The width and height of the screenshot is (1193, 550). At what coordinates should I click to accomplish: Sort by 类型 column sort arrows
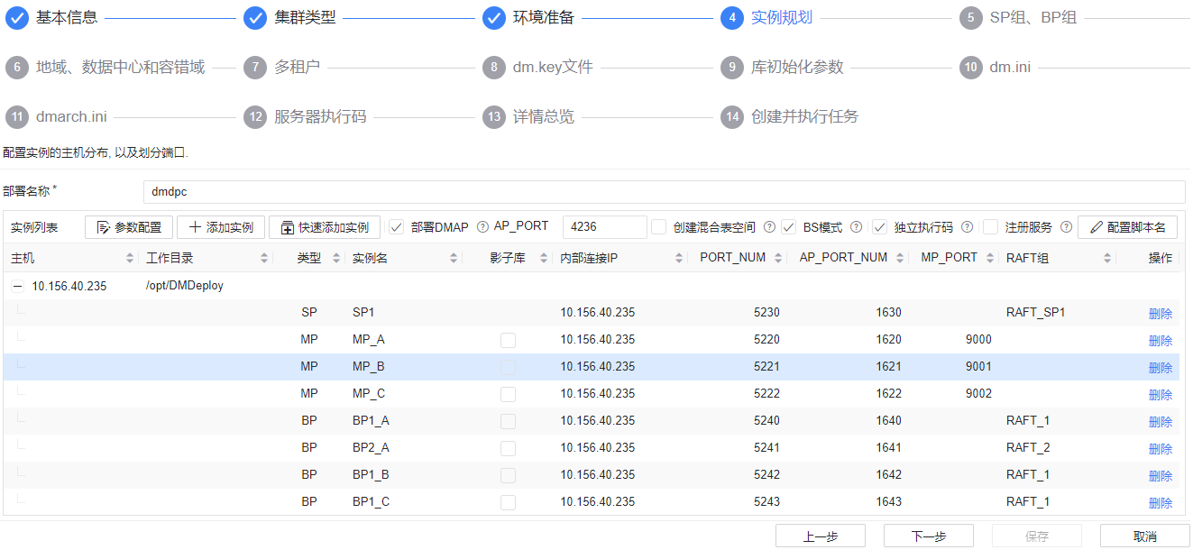(x=336, y=258)
